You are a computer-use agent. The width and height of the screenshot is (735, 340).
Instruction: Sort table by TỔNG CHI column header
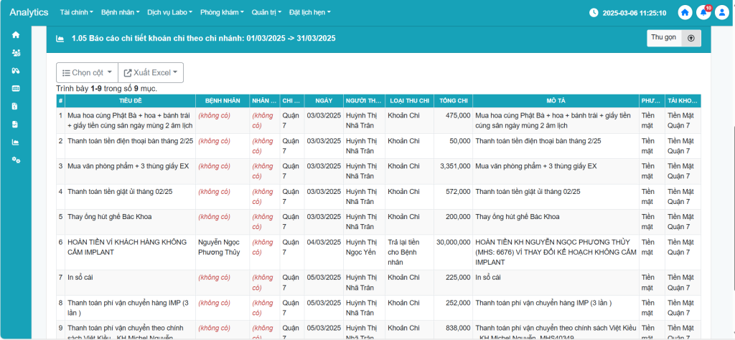[x=453, y=101]
